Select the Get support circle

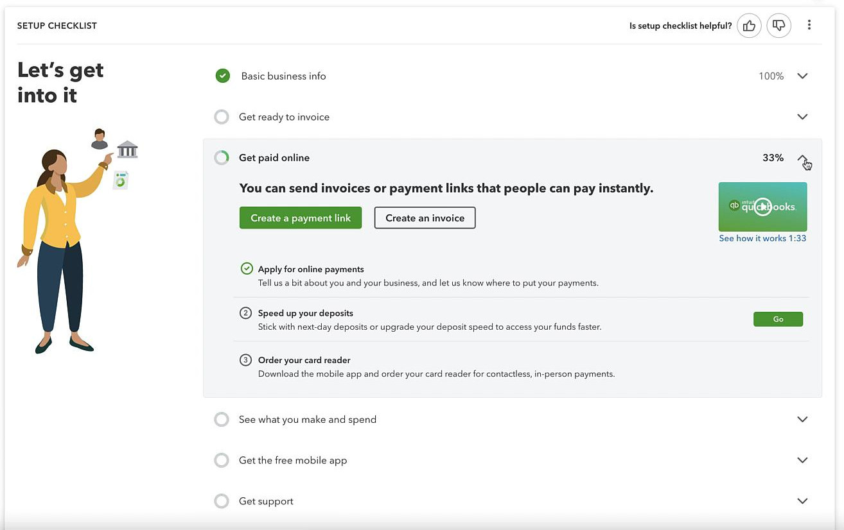(222, 501)
